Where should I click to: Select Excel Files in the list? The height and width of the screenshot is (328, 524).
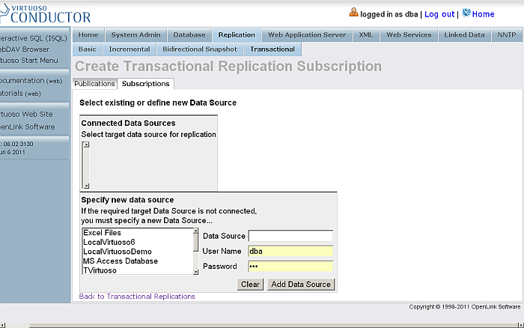[x=102, y=233]
